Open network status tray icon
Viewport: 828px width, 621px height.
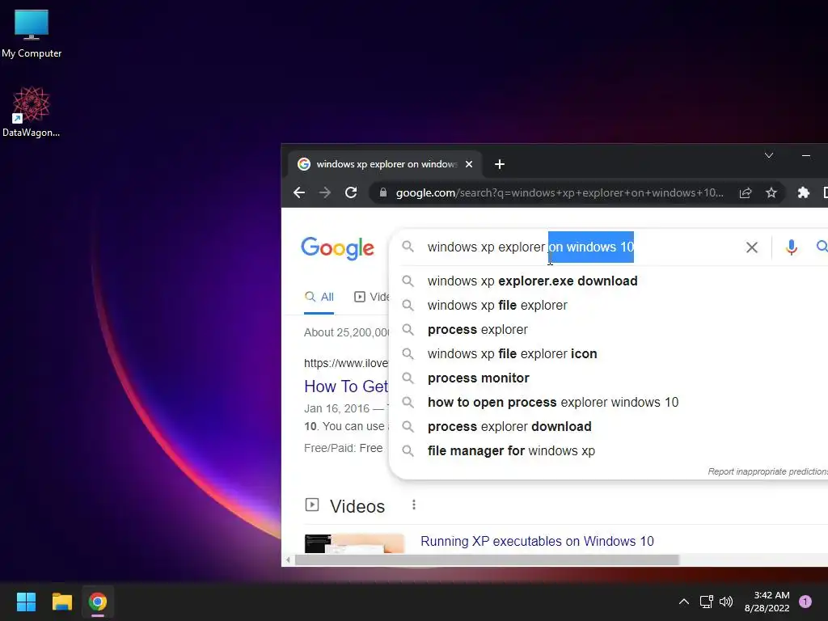coord(706,602)
